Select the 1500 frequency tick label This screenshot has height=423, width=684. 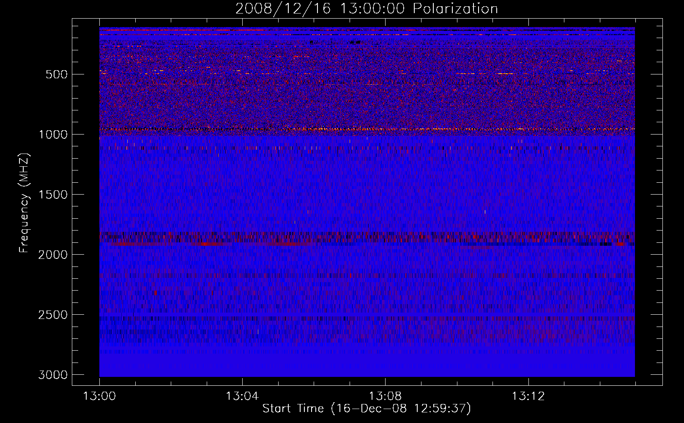tap(53, 195)
